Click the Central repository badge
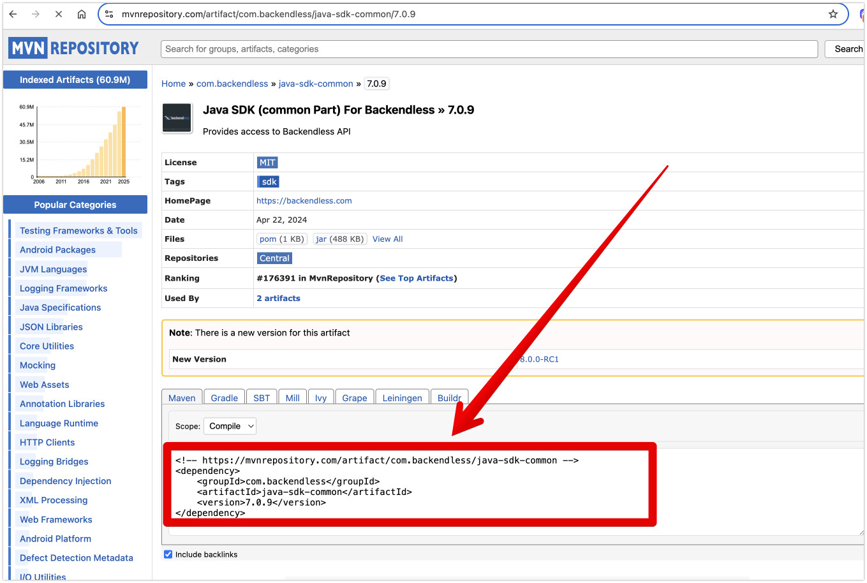 tap(274, 258)
